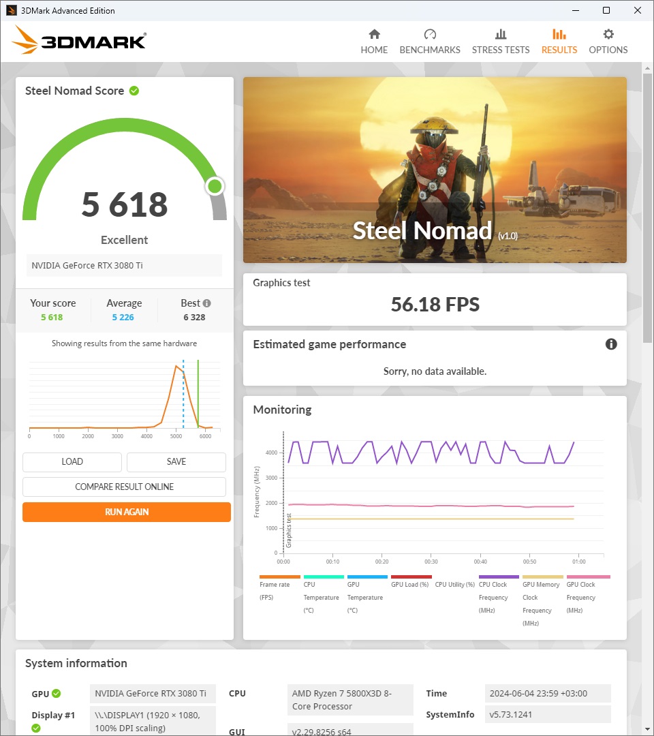Click the info icon next to Best
The height and width of the screenshot is (736, 654).
207,303
